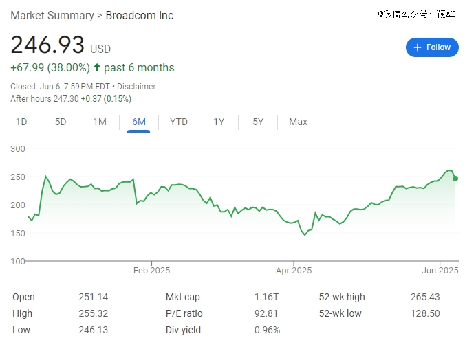Select the 6M time range tab

pyautogui.click(x=139, y=122)
